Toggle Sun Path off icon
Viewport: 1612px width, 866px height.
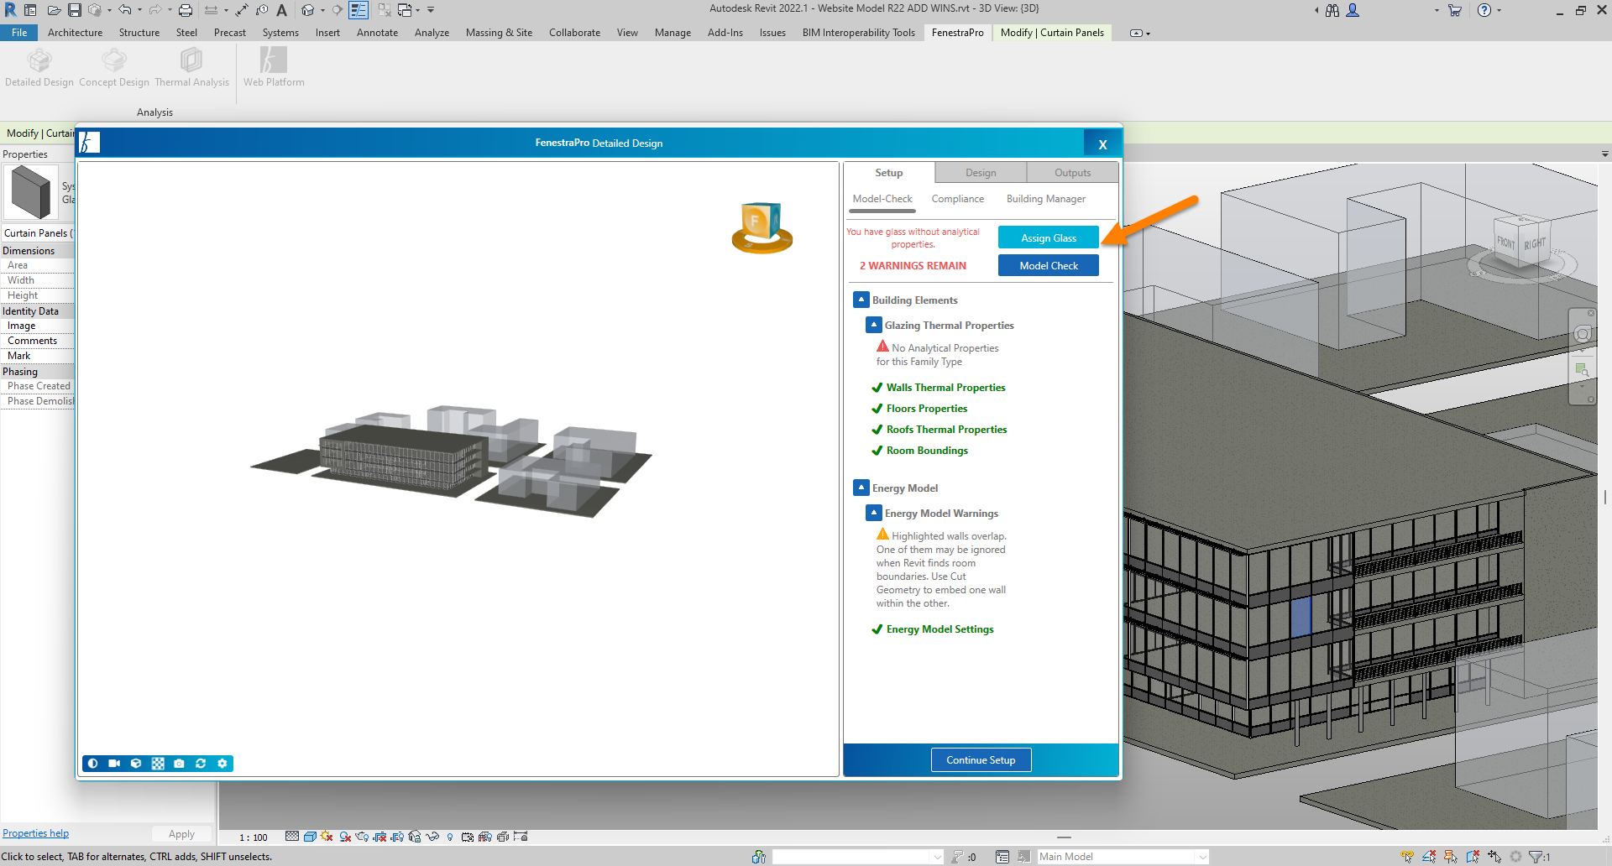point(327,837)
